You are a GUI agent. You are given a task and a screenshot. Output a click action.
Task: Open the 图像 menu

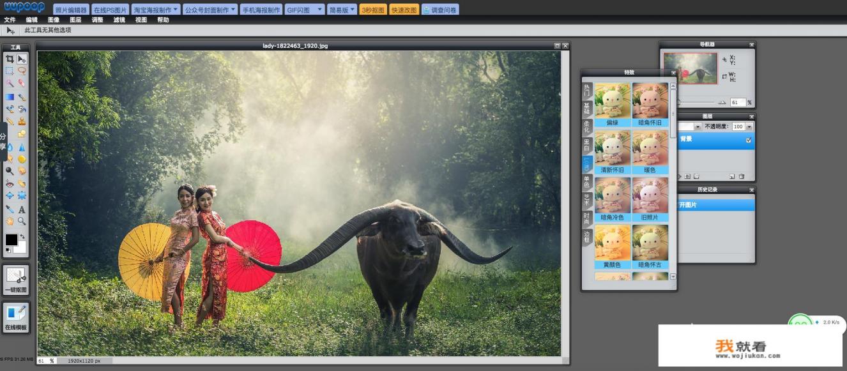[x=54, y=20]
